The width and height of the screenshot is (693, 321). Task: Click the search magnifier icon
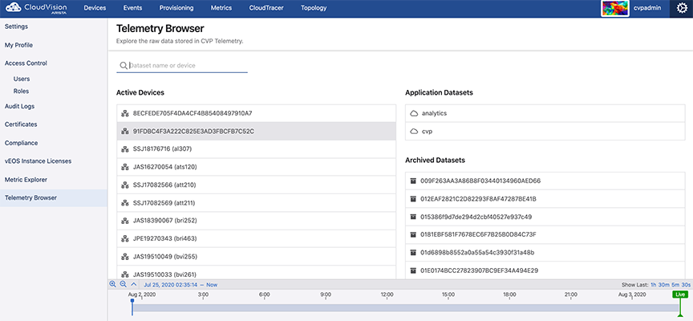tap(124, 66)
